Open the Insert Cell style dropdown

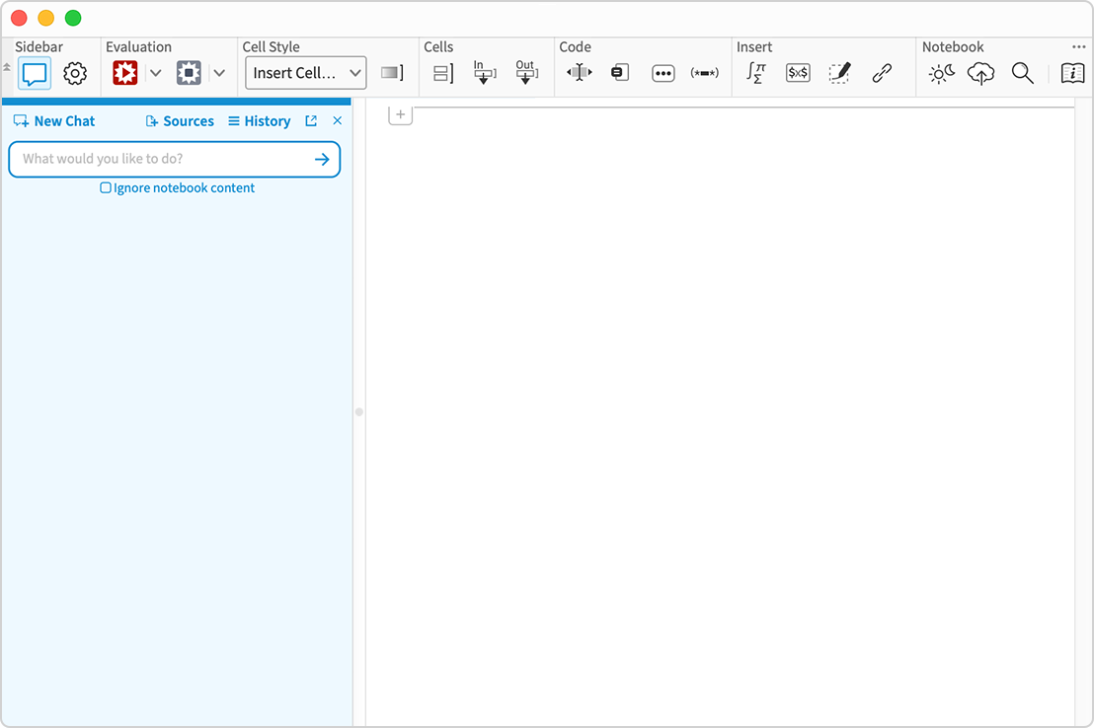tap(306, 73)
